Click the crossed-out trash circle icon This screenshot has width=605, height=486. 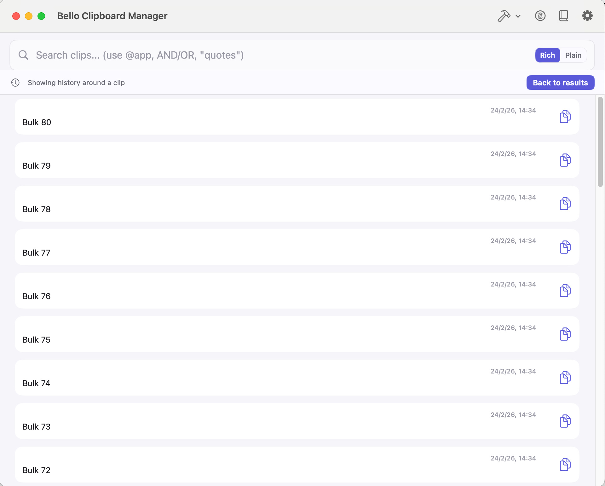point(540,16)
